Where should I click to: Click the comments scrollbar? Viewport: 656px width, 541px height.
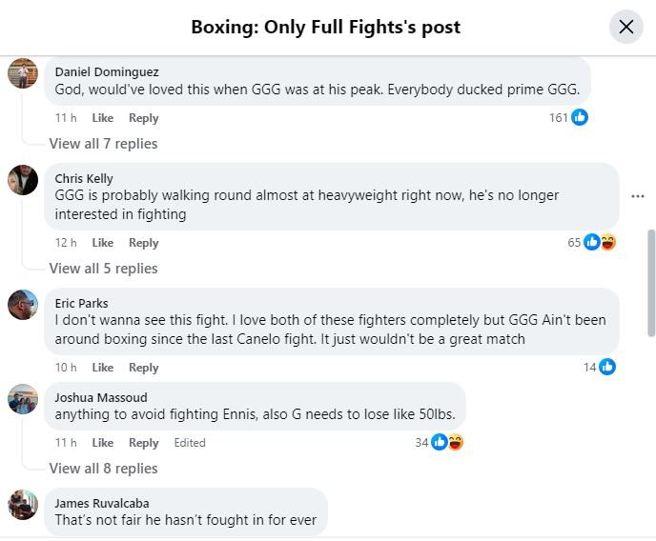point(651,281)
